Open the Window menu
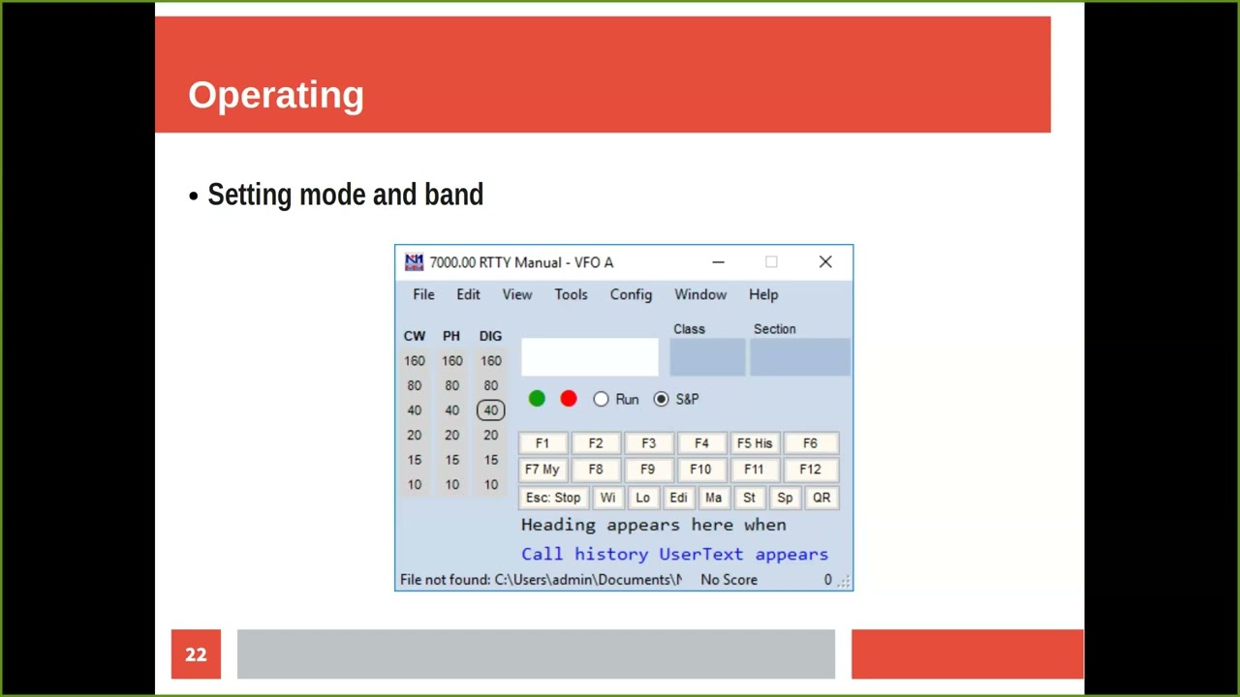The width and height of the screenshot is (1240, 697). coord(700,294)
